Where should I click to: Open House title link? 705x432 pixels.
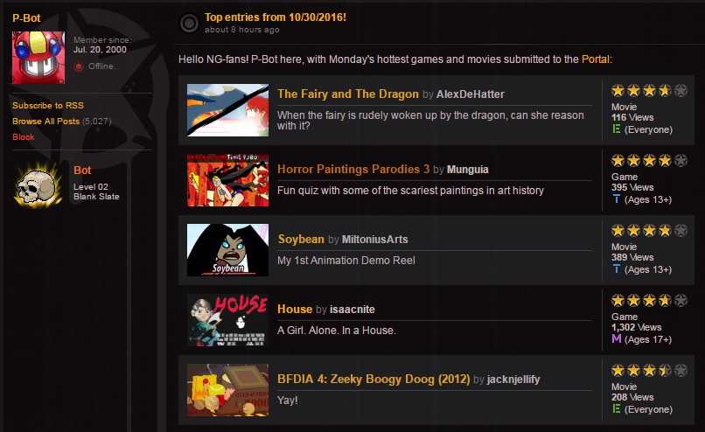(295, 309)
